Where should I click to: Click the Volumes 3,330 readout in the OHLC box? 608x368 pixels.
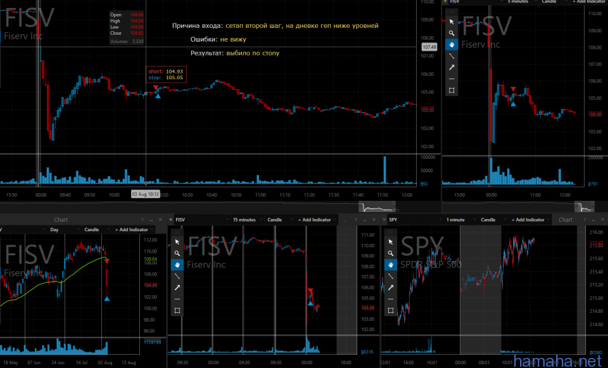pos(127,42)
